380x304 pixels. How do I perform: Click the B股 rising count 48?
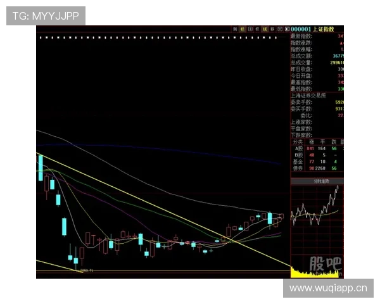click(312, 155)
